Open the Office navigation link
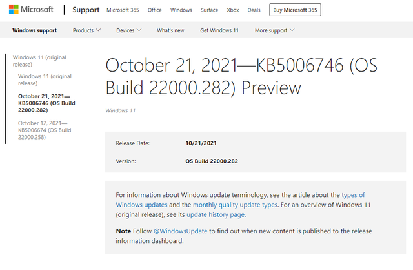 pos(154,10)
